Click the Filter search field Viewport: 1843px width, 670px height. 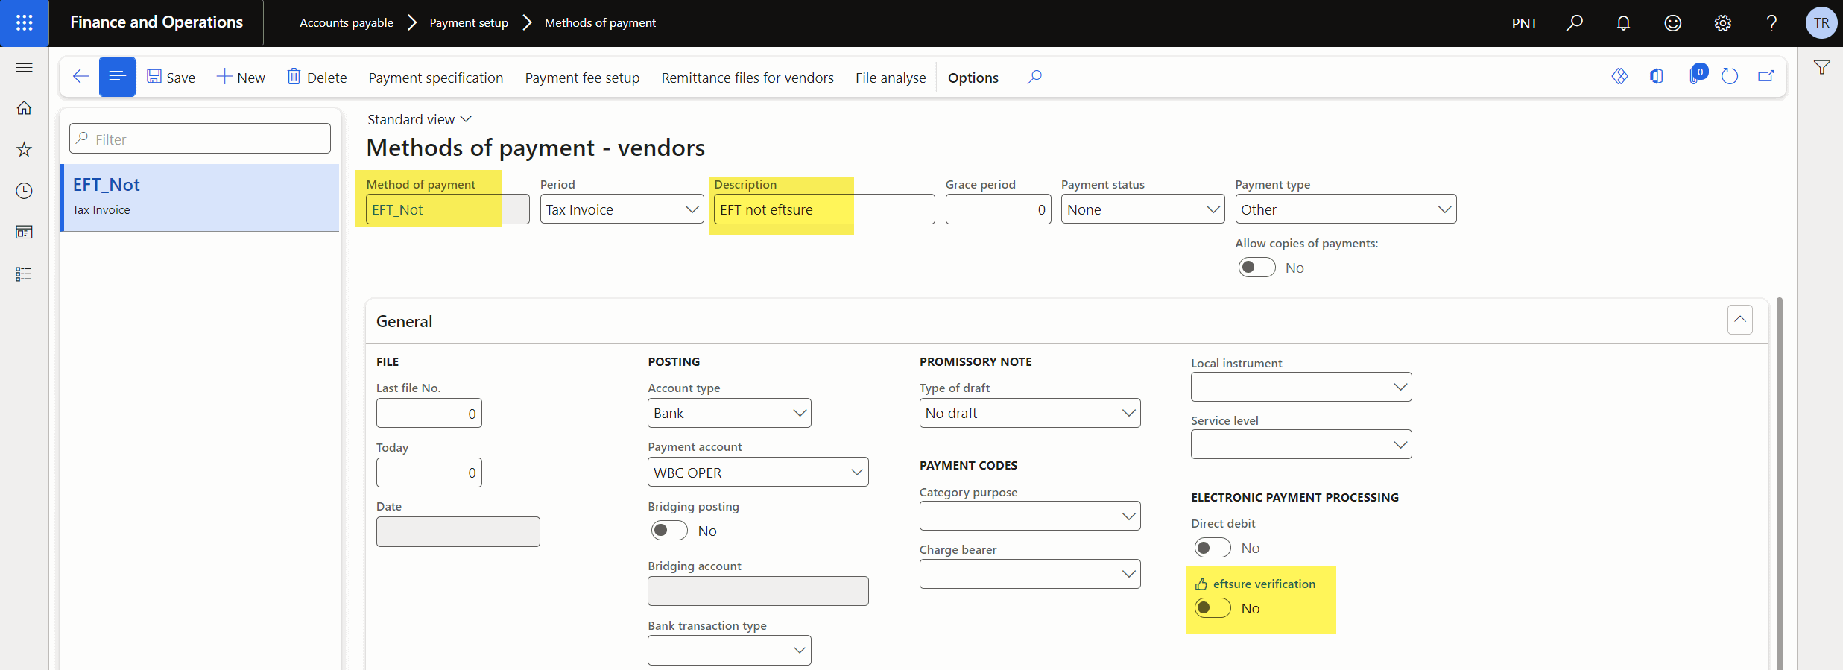click(x=200, y=139)
